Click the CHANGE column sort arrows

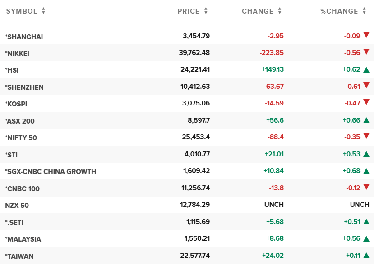point(280,11)
